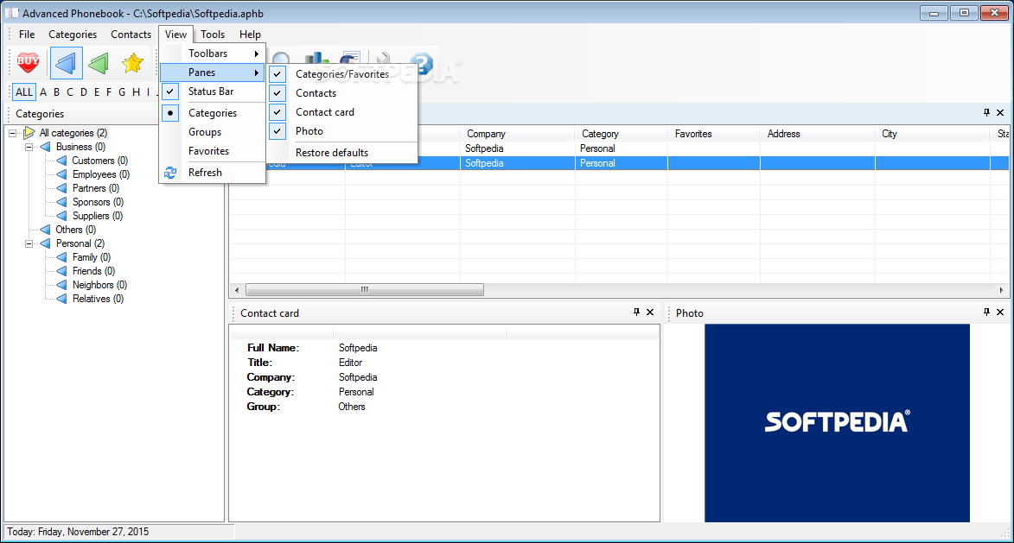
Task: Open the File menu
Action: coord(27,35)
